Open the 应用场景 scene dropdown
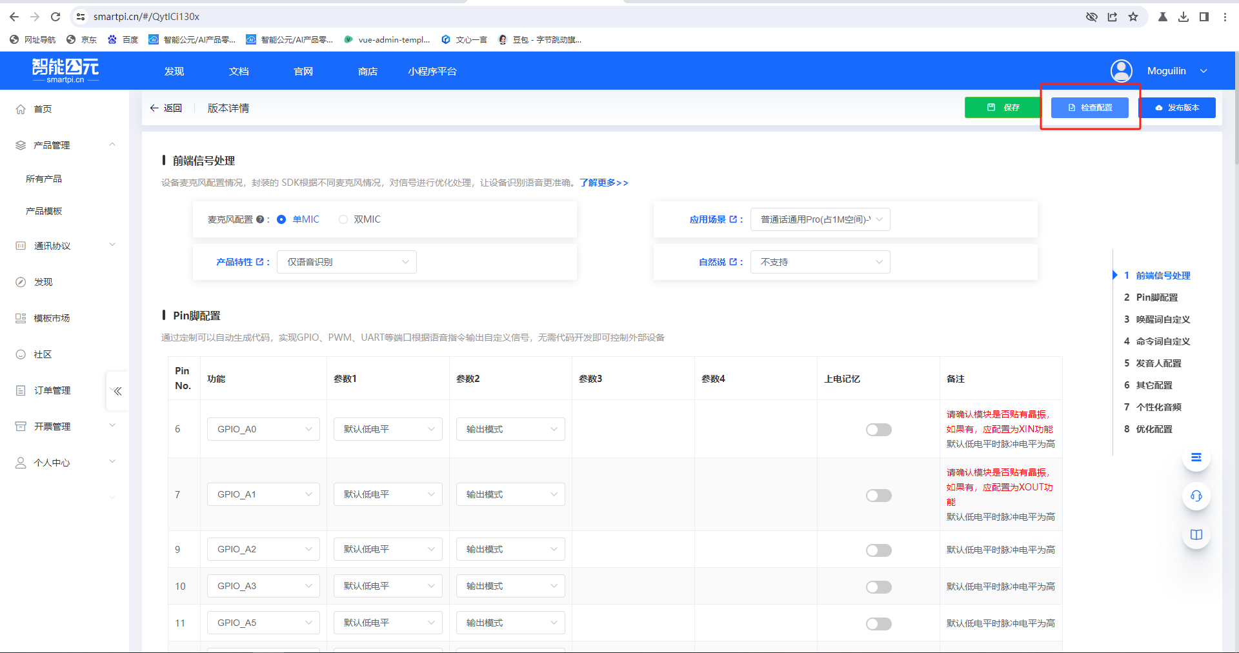This screenshot has width=1239, height=653. click(x=820, y=219)
